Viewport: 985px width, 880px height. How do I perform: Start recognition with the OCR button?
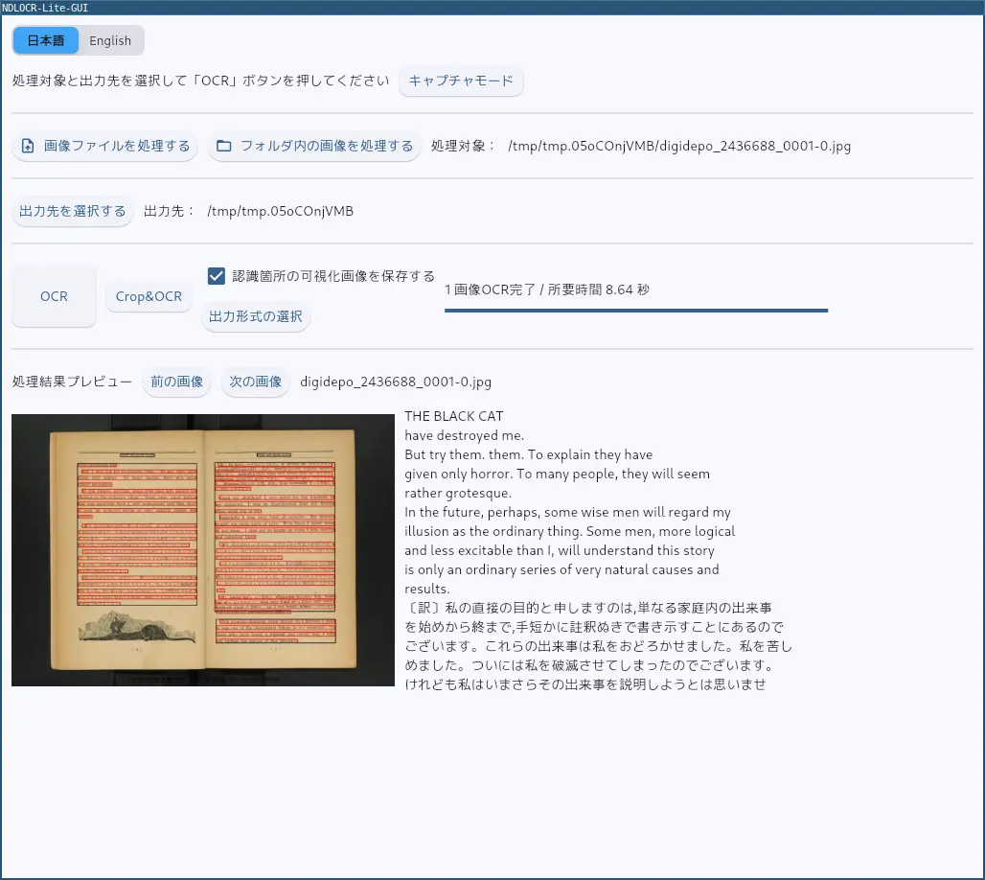tap(55, 296)
